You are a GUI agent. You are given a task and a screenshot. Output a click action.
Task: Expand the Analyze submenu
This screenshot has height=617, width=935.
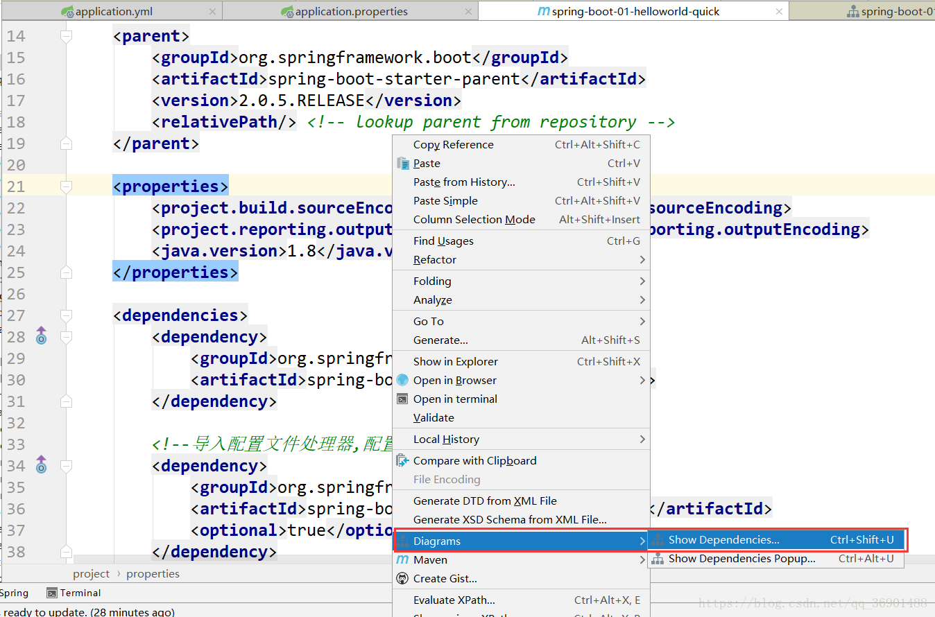tap(521, 300)
